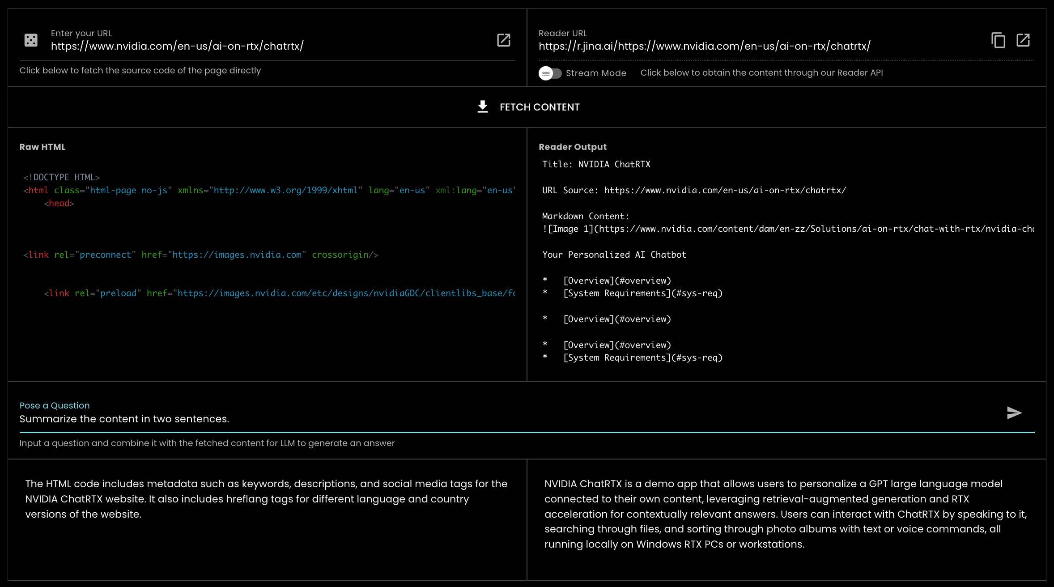Click the Image 1 markdown line

(787, 229)
